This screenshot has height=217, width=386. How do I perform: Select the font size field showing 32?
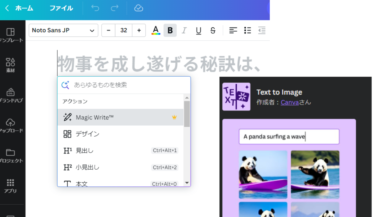coord(124,30)
